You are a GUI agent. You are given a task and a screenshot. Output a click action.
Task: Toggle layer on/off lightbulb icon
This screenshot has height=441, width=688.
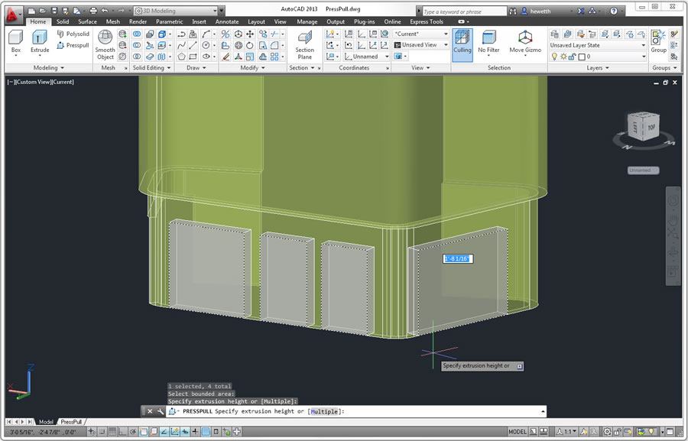554,57
